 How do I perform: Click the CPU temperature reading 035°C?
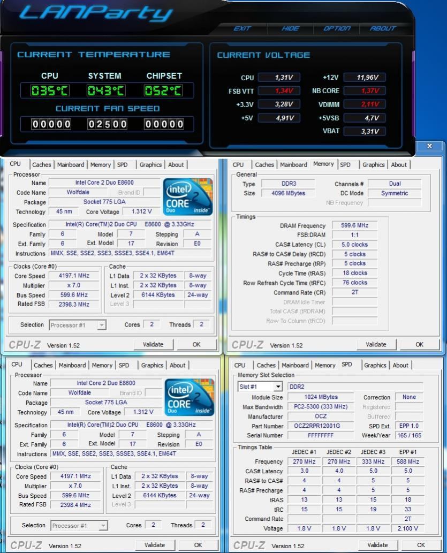tap(50, 91)
